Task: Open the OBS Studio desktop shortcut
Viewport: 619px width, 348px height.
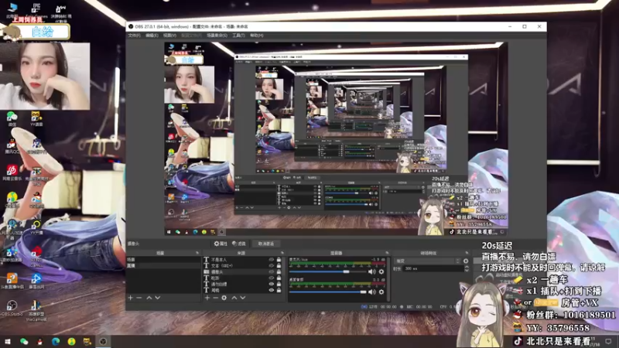Action: tap(12, 308)
